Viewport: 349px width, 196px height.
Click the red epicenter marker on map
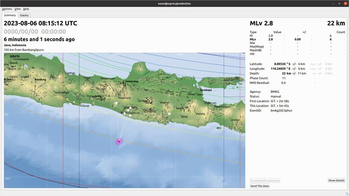pos(119,141)
